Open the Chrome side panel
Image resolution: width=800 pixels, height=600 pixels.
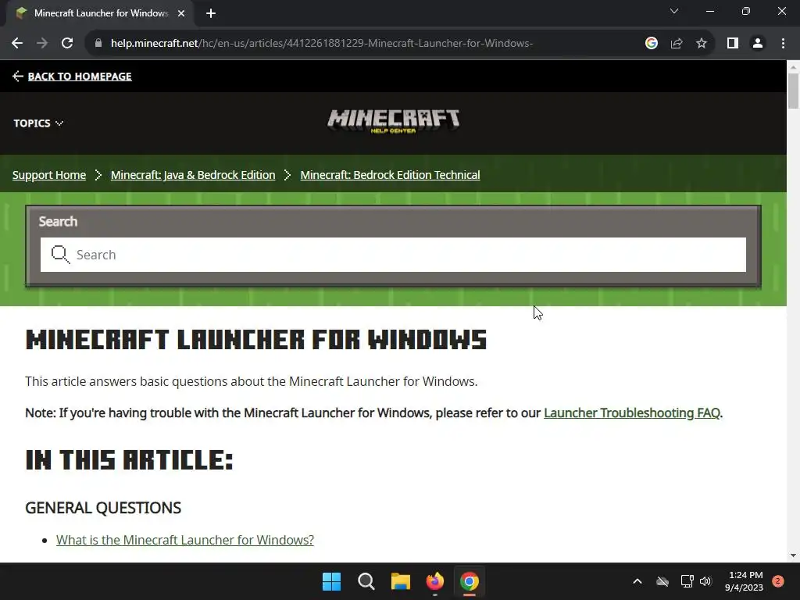click(x=733, y=44)
